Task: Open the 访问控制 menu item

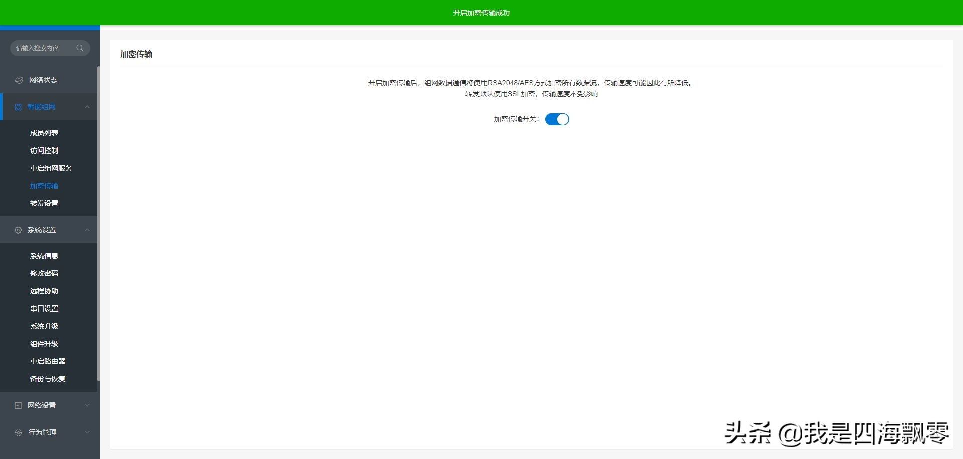Action: (x=44, y=150)
